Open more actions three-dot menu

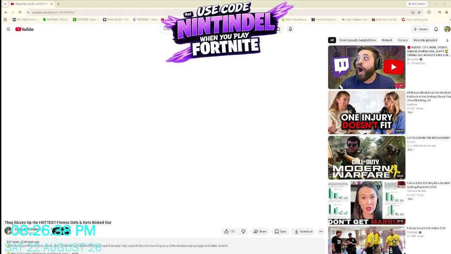[x=321, y=231]
